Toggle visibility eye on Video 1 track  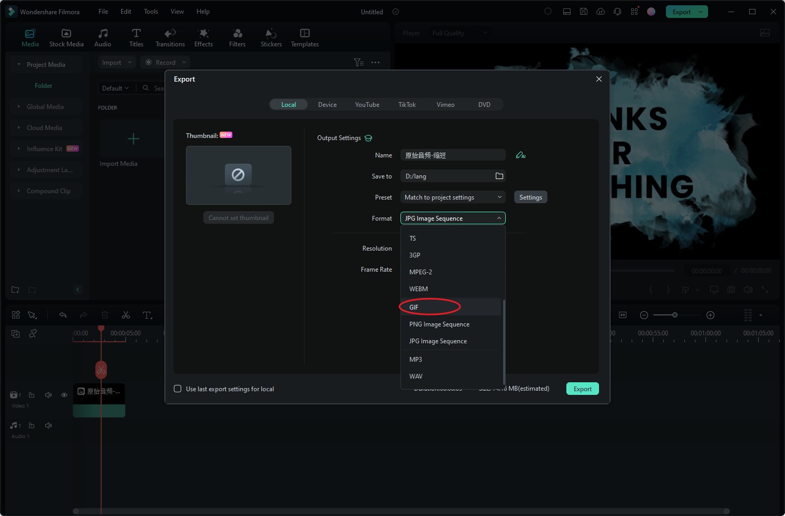pyautogui.click(x=64, y=395)
